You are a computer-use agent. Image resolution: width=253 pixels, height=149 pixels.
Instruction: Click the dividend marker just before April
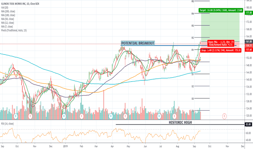click(x=111, y=116)
